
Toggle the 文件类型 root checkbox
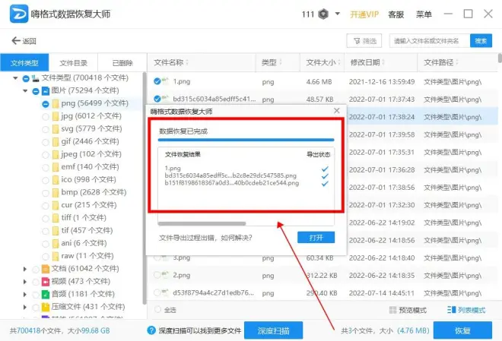coord(26,78)
